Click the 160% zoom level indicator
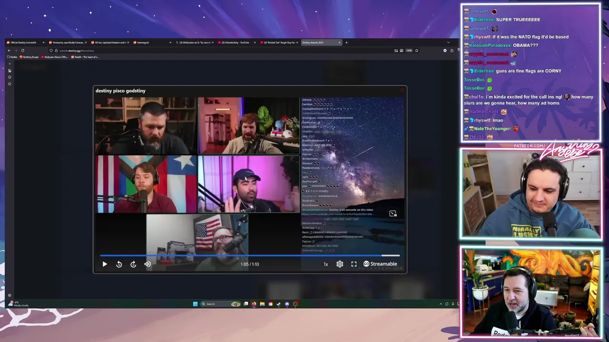This screenshot has width=609, height=342. (x=409, y=50)
